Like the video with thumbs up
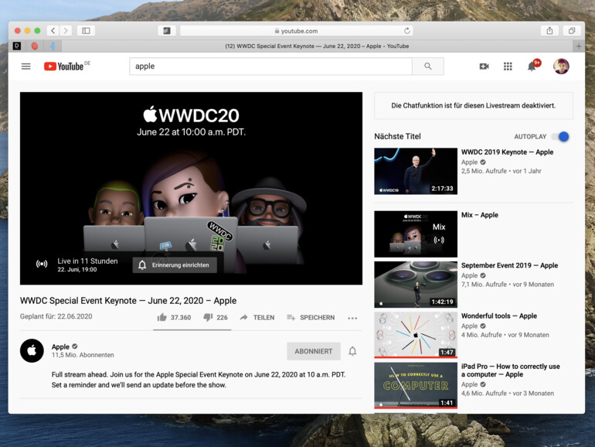The width and height of the screenshot is (595, 447). click(161, 318)
